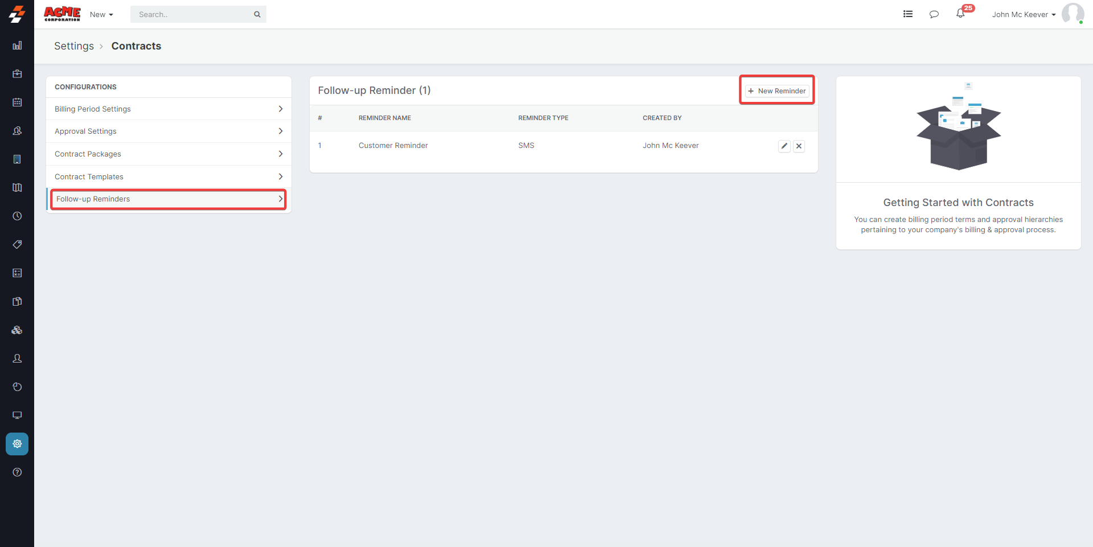Screen dimensions: 1093x547
Task: Click the row number 1 cell
Action: [320, 146]
